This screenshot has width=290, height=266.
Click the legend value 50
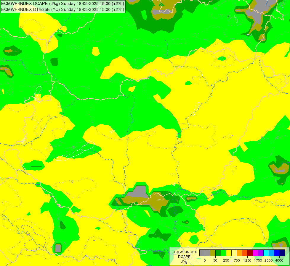215,260
